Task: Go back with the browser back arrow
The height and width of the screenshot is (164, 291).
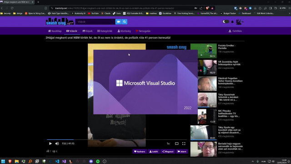Action: click(x=2, y=8)
